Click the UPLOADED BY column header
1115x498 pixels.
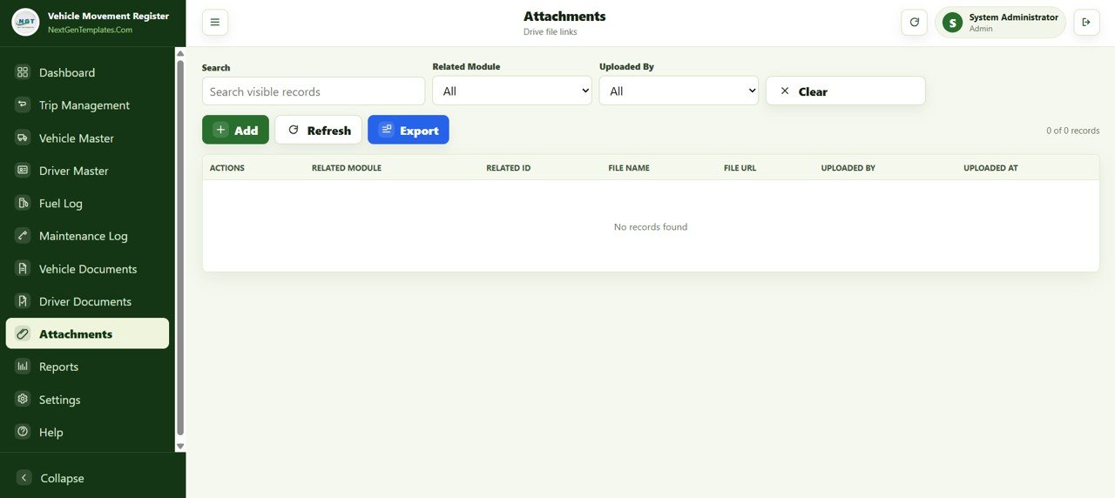848,168
